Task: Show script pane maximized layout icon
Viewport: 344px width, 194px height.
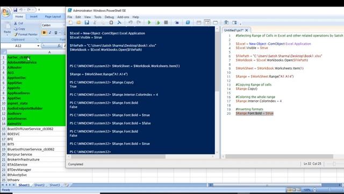Action: [x=216, y=23]
